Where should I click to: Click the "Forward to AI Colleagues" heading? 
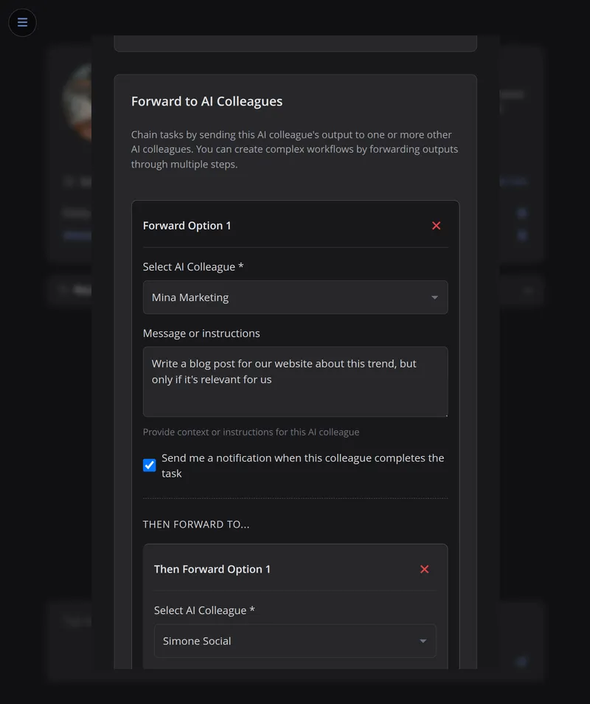[x=206, y=101]
